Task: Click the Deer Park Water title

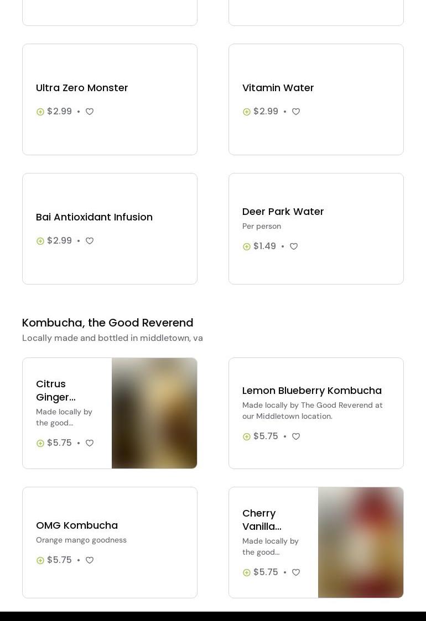Action: (283, 212)
